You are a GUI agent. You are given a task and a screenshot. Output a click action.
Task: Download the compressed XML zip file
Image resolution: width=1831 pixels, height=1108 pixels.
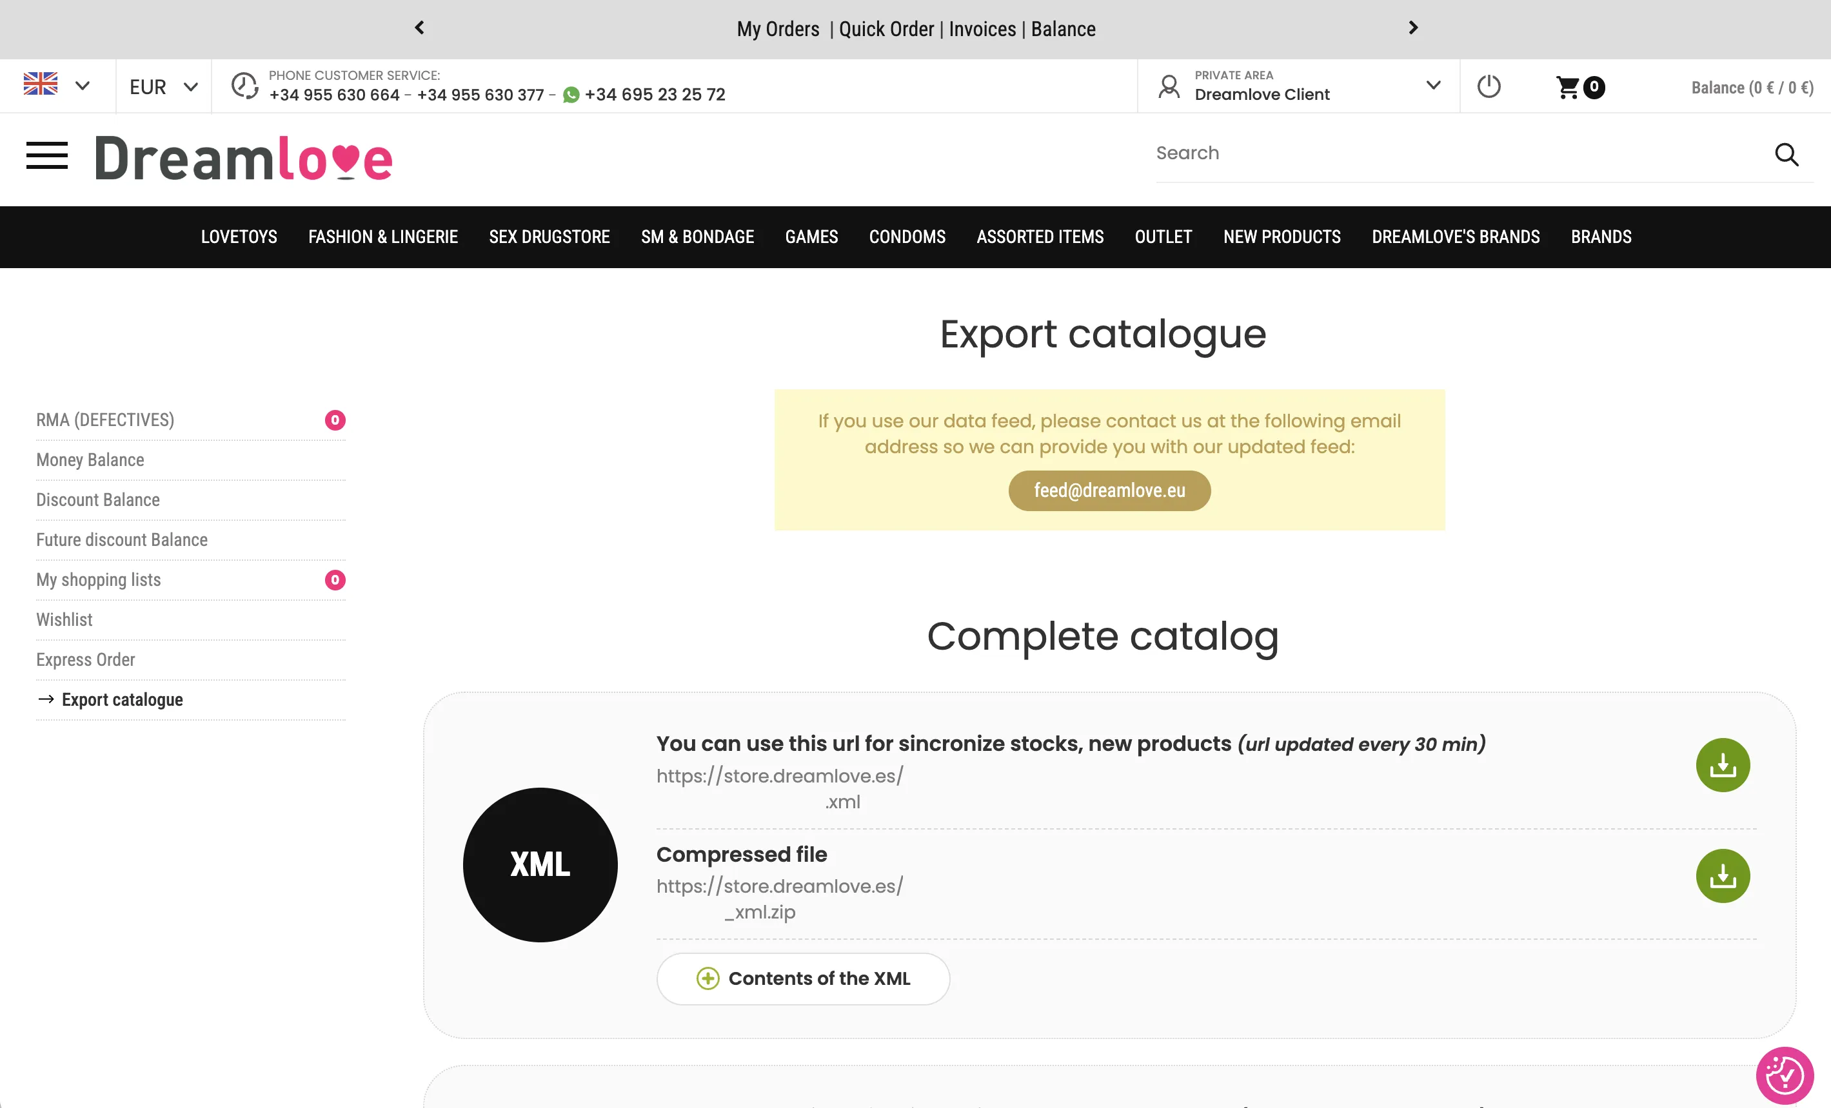pos(1723,875)
